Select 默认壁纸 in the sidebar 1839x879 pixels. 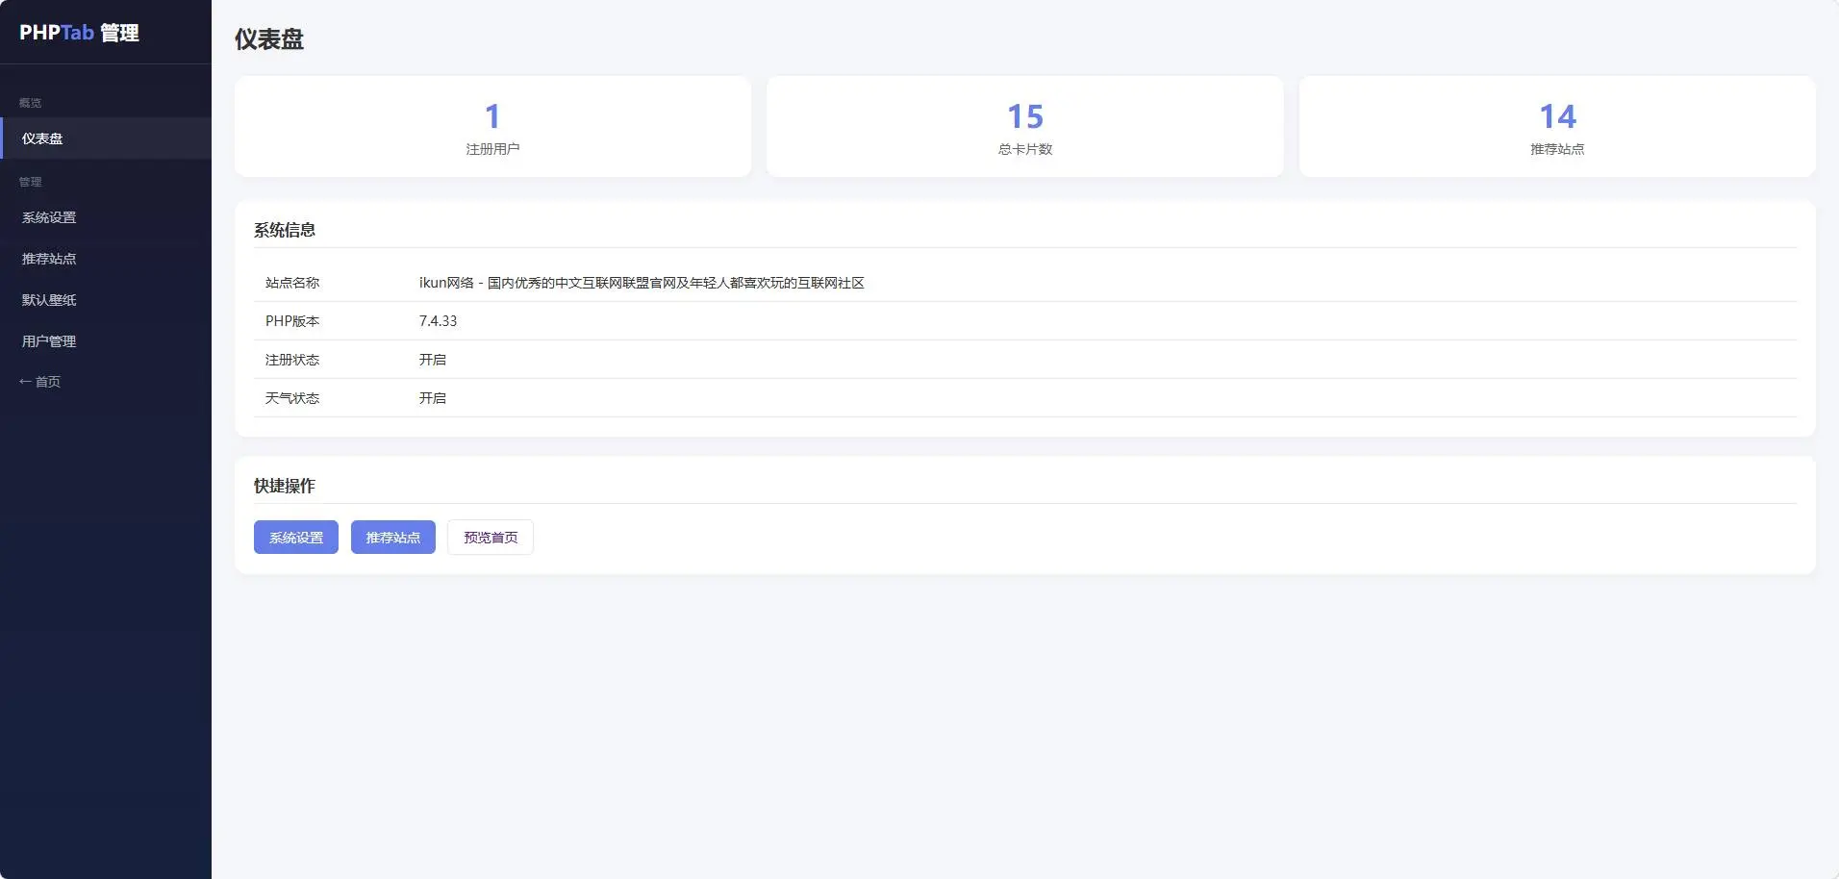coord(106,300)
